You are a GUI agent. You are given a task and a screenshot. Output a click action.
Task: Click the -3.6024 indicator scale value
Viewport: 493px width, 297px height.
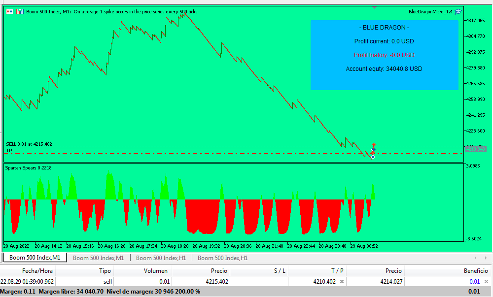pos(473,239)
